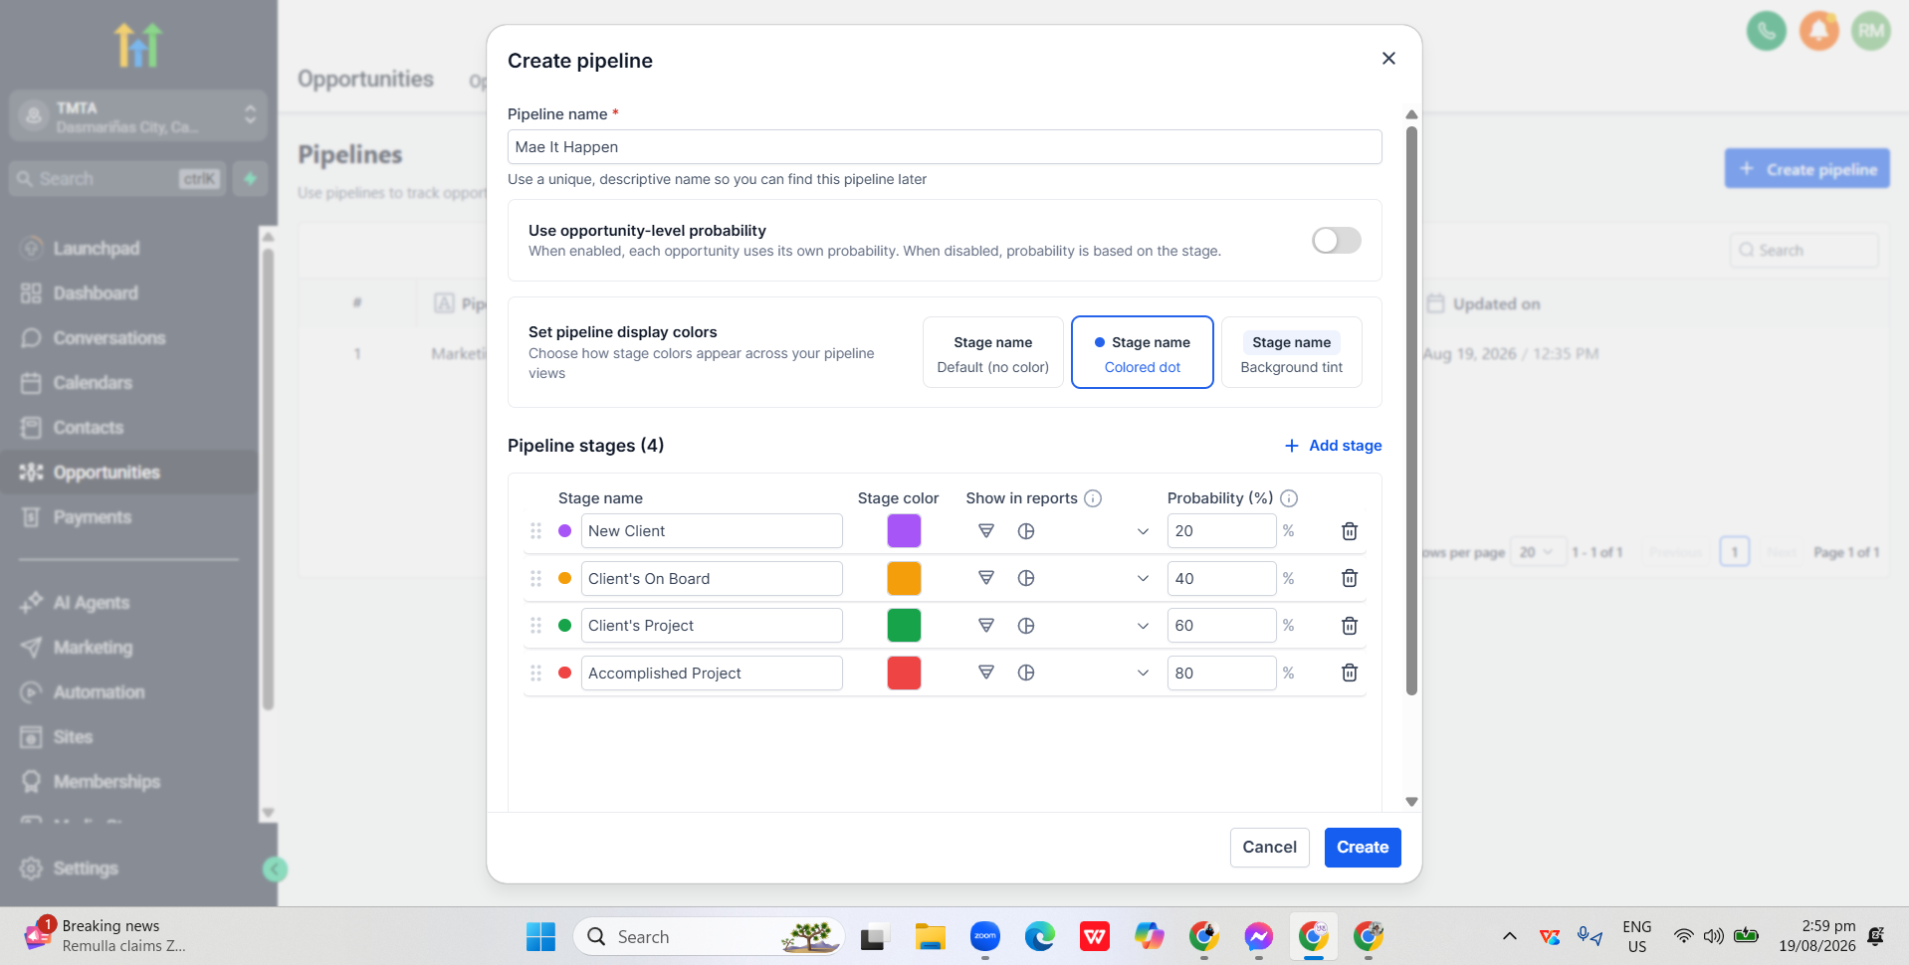Open notifications bell icon

(1818, 31)
